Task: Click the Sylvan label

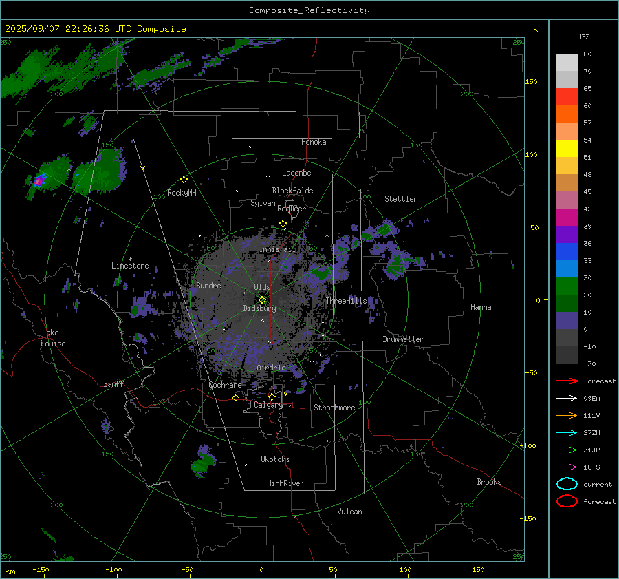Action: 263,203
